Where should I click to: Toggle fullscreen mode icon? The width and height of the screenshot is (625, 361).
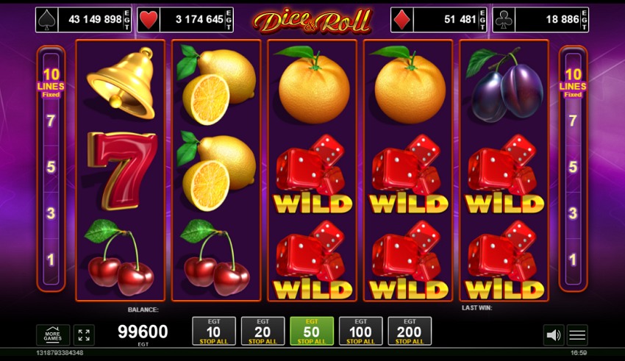84,335
